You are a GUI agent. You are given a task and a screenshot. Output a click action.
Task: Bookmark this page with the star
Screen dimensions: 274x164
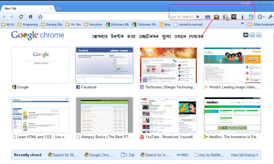(40, 17)
